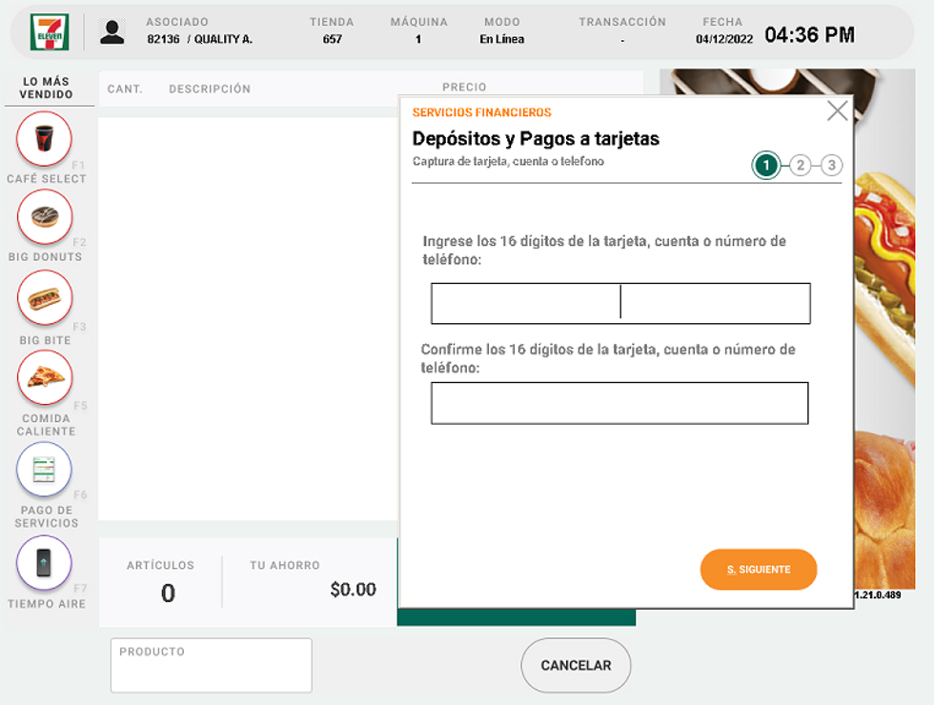Open the Tiempo Aire phone icon
This screenshot has height=705, width=934.
(x=44, y=563)
